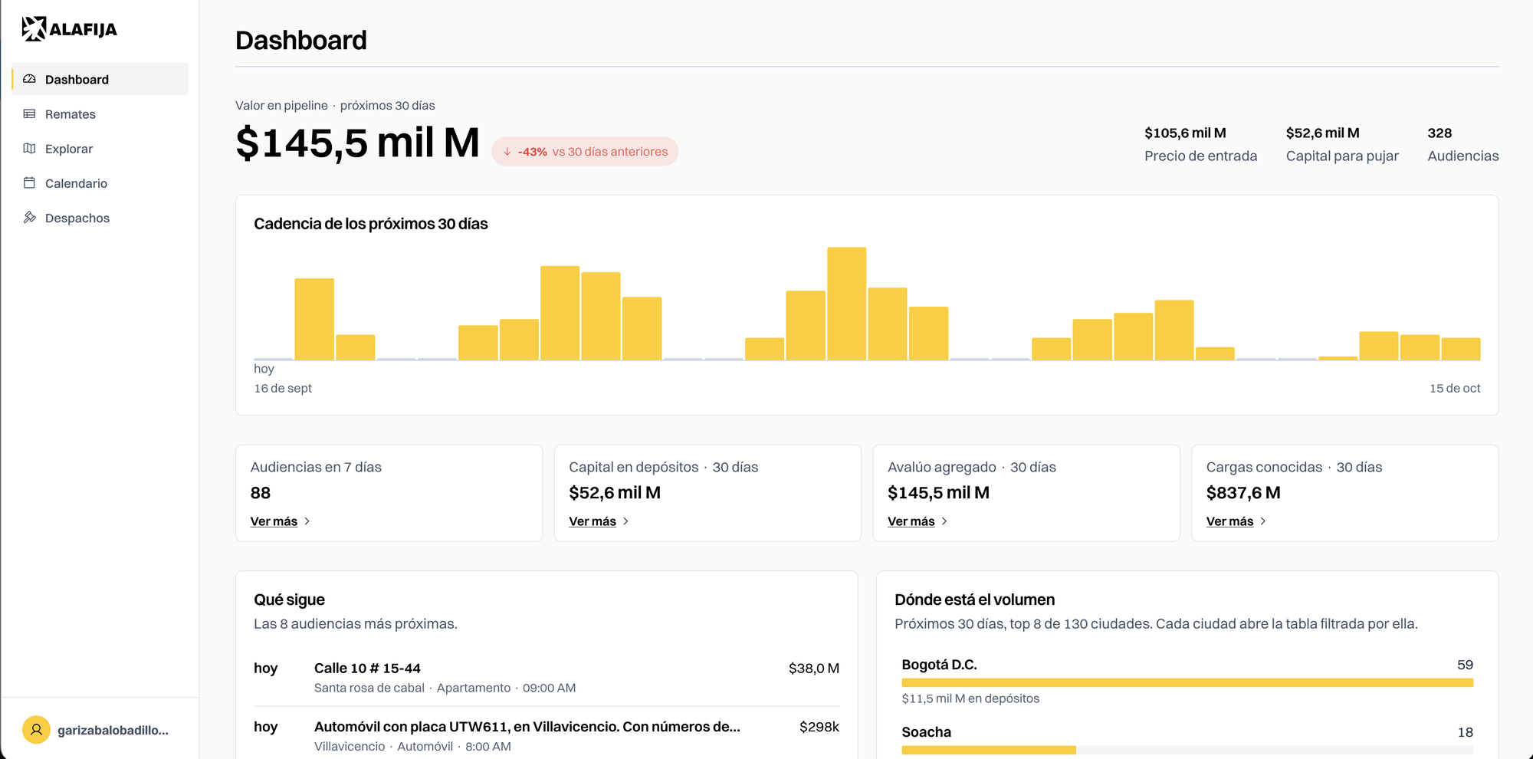1533x759 pixels.
Task: Click the 328 Audiencias stat
Action: click(1462, 144)
